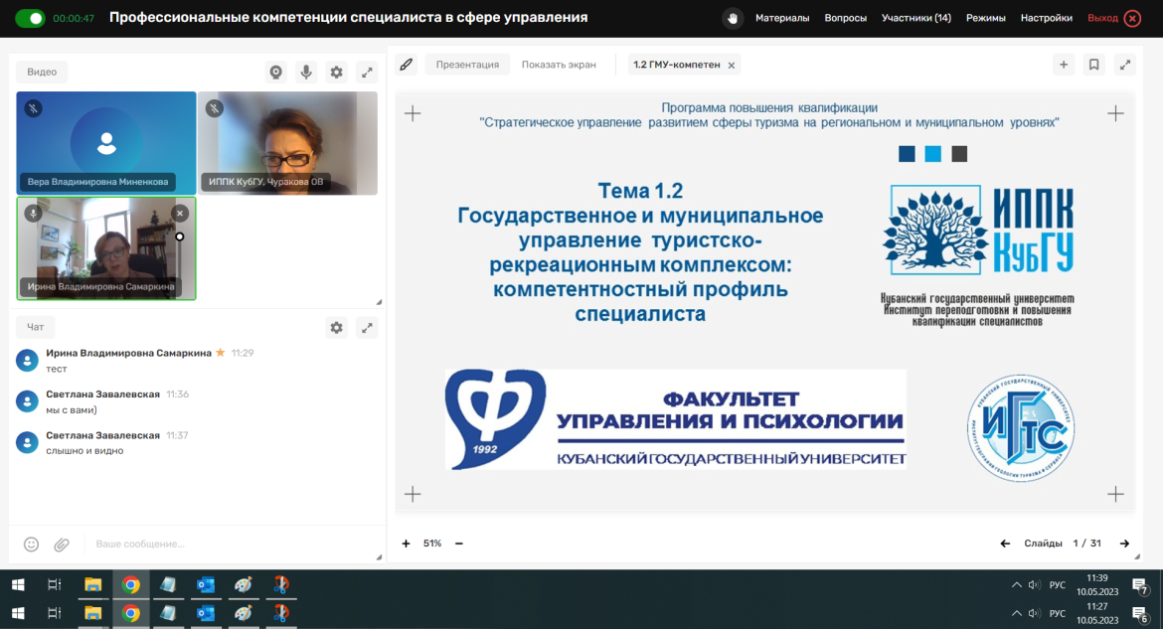Click the 51% zoom value
This screenshot has width=1163, height=629.
[432, 544]
